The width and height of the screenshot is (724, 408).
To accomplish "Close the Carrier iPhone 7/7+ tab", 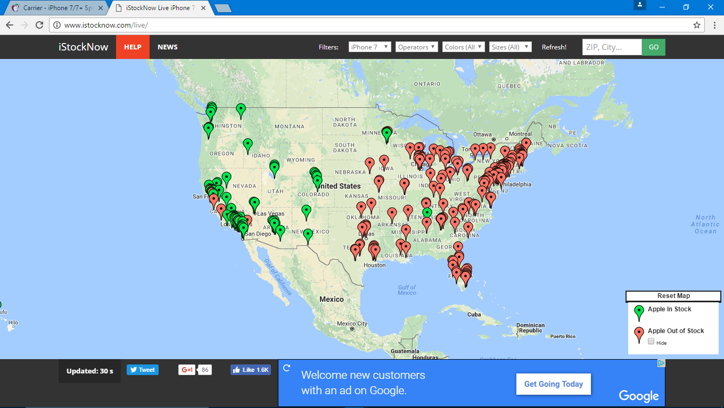I will tap(101, 8).
